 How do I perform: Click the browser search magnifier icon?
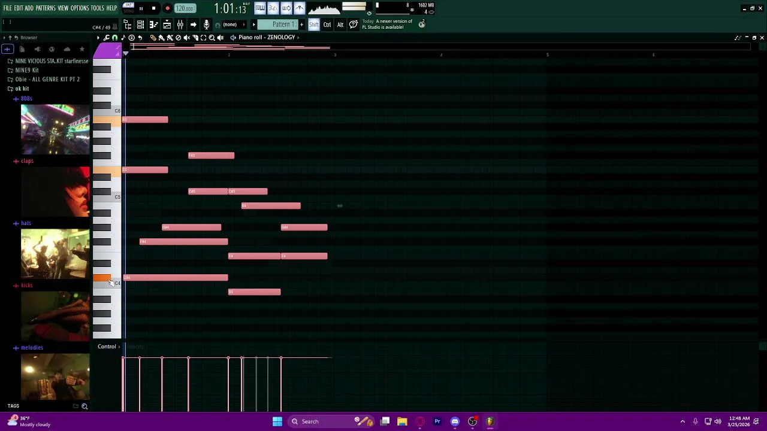click(84, 406)
